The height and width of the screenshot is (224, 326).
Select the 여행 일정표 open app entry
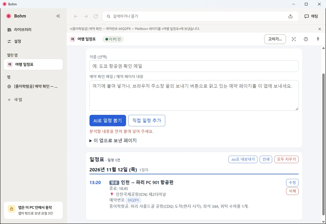pos(33,65)
